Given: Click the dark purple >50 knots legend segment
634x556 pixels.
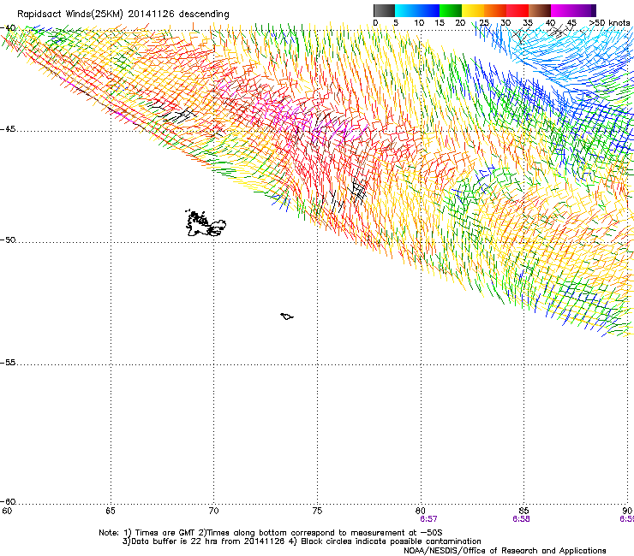Looking at the screenshot, I should click(594, 10).
